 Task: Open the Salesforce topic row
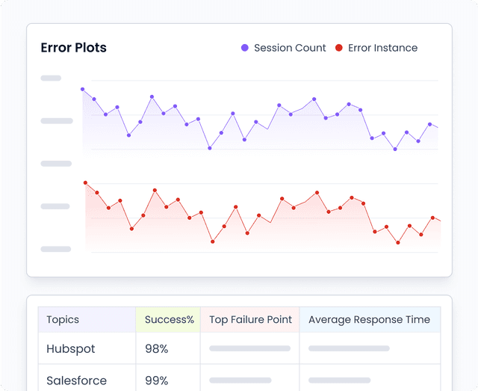76,381
